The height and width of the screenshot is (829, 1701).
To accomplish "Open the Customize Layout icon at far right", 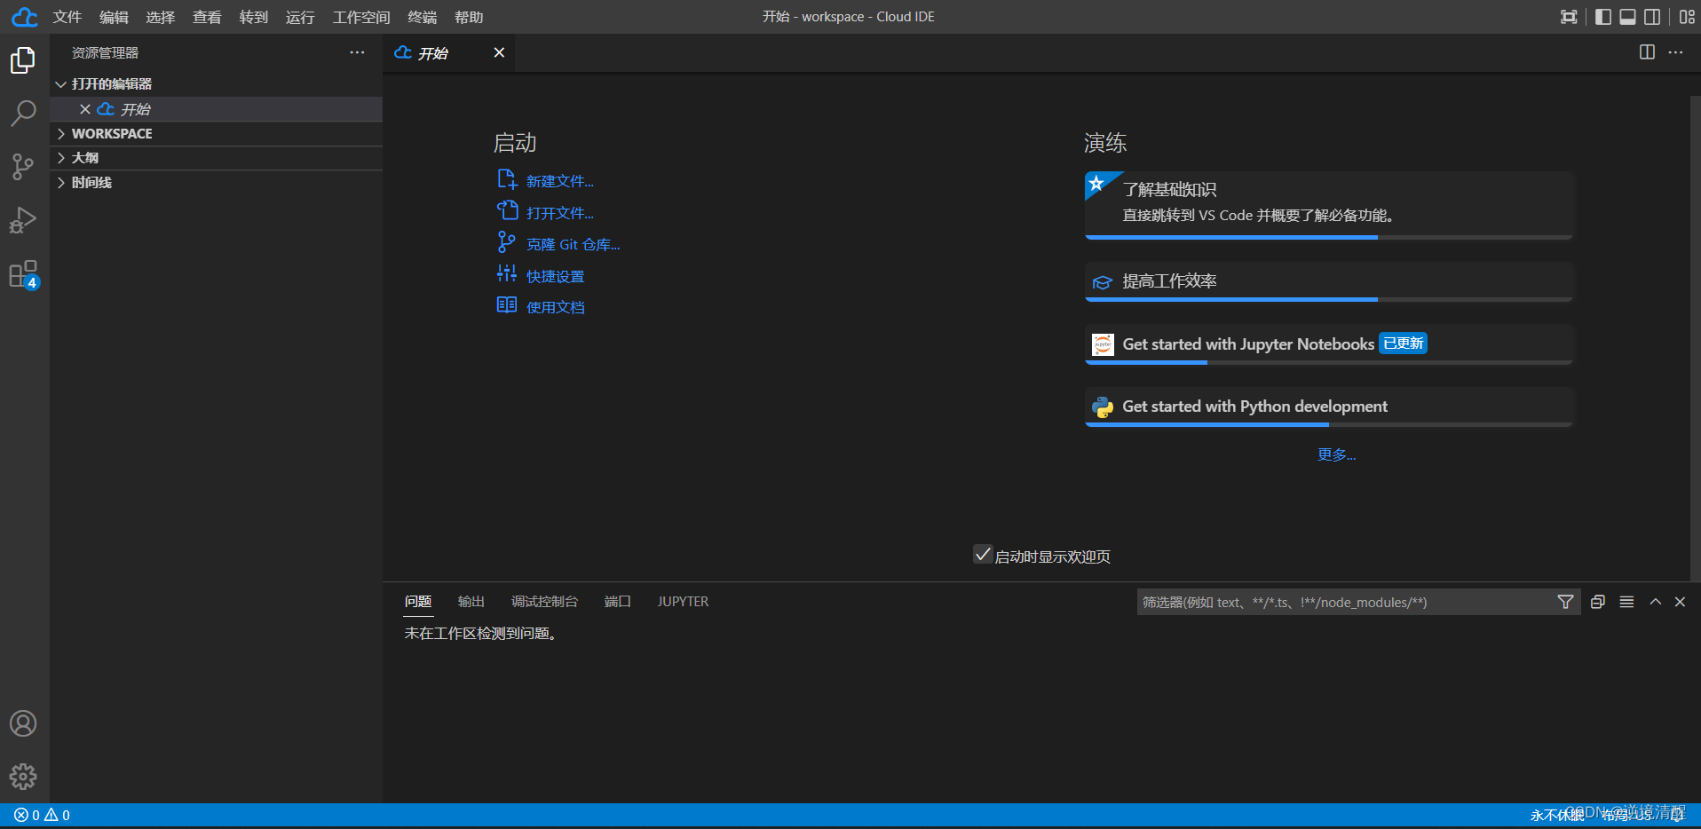I will tap(1687, 17).
